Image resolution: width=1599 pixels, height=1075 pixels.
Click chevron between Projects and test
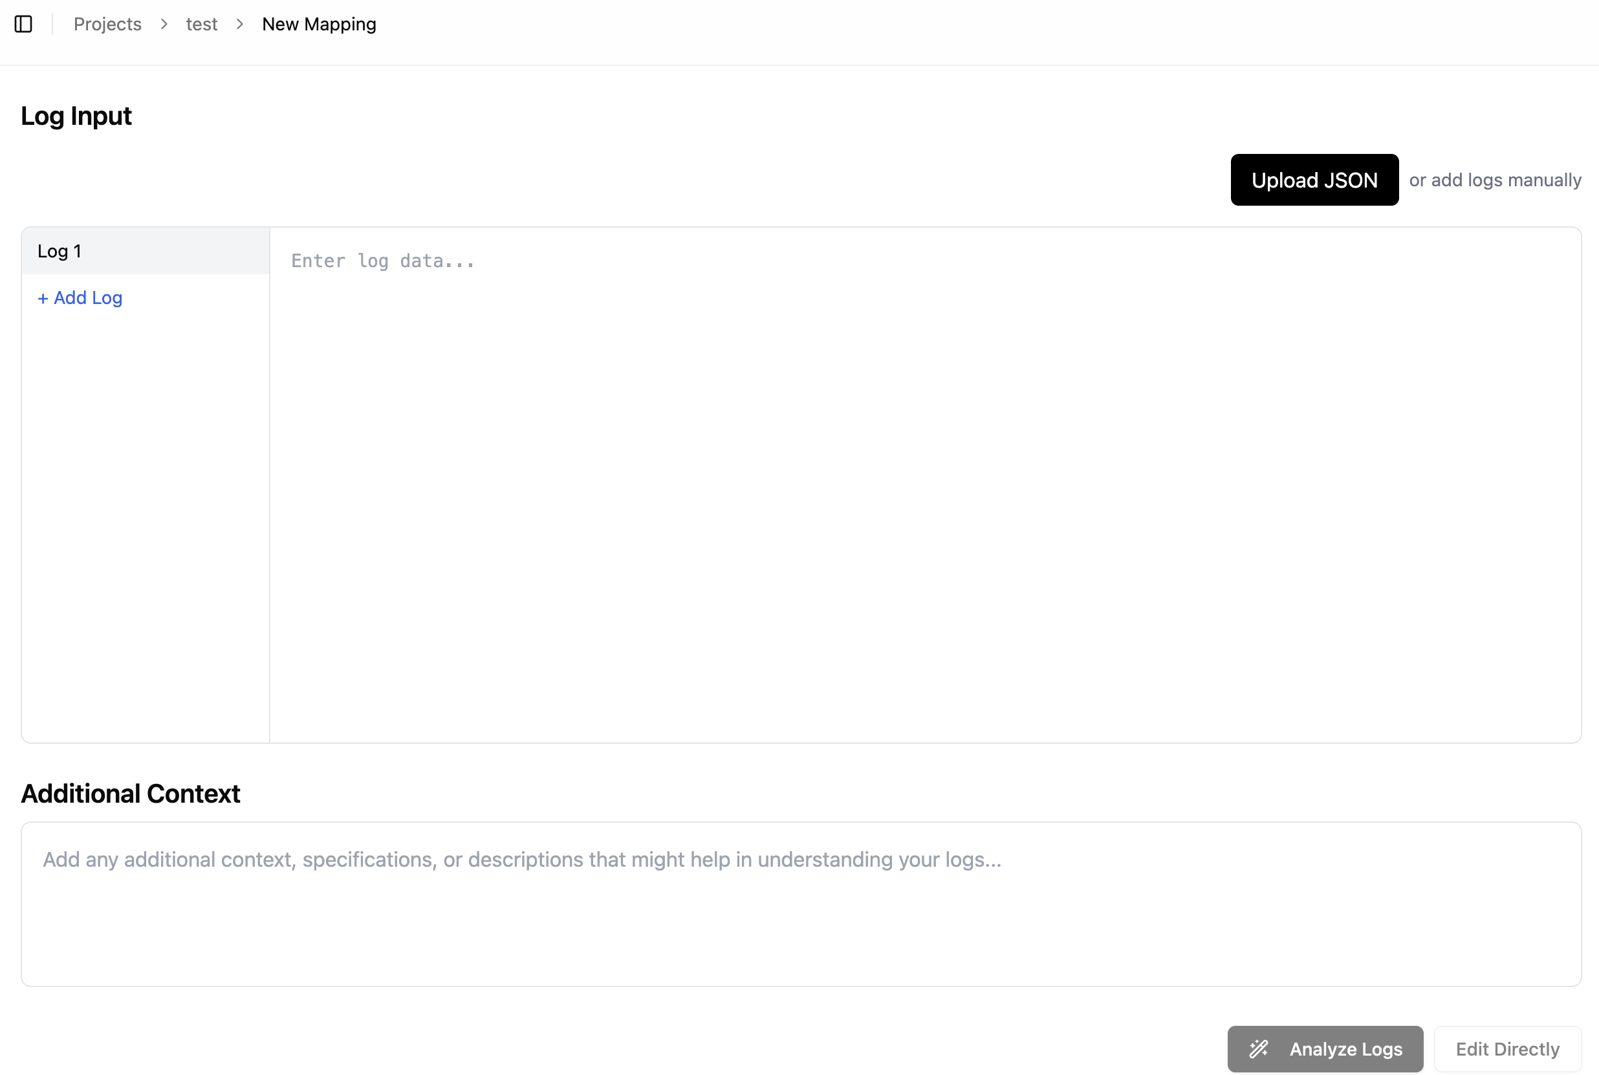pyautogui.click(x=164, y=24)
